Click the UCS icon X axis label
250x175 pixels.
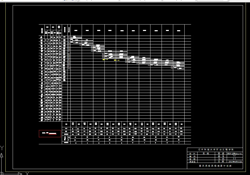[27, 173]
